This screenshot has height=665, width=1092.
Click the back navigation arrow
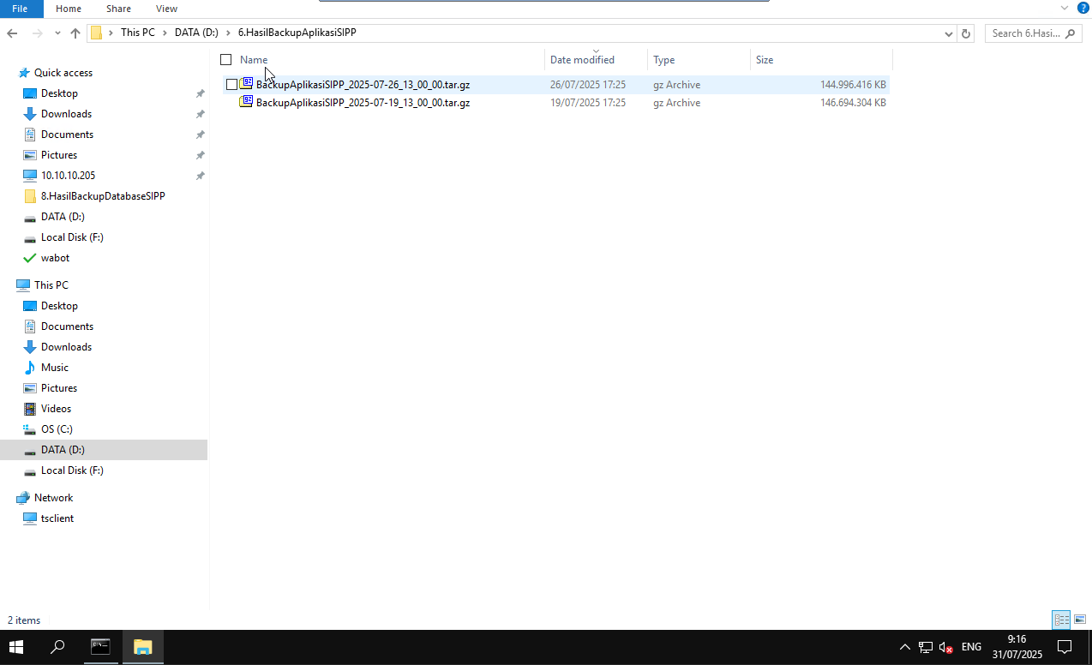(x=12, y=33)
